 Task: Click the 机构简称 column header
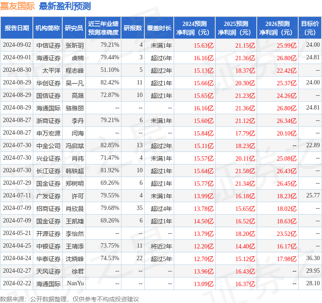point(48,28)
